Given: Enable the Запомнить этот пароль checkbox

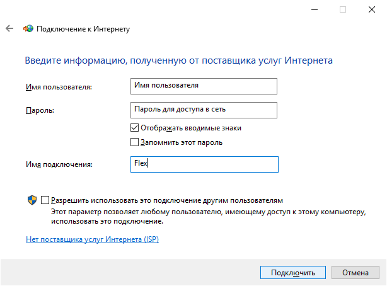Looking at the screenshot, I should click(x=134, y=142).
